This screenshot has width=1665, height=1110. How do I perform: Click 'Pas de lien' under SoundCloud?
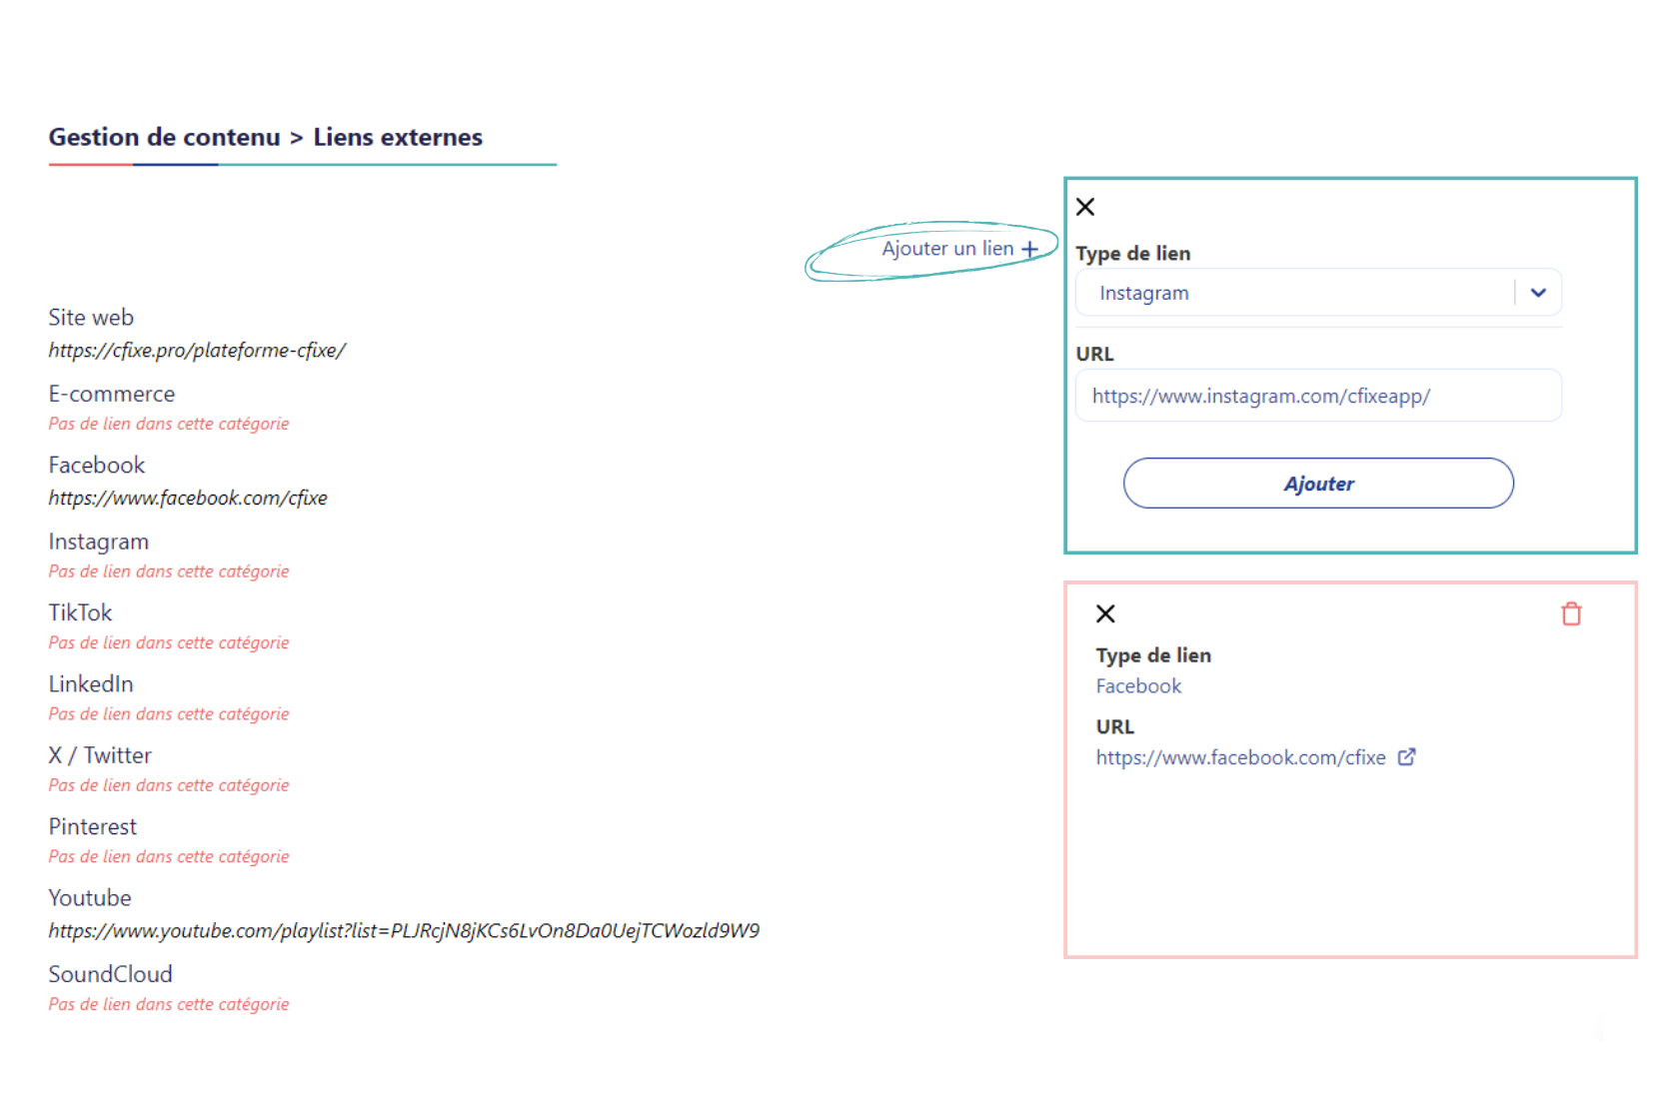[169, 1004]
